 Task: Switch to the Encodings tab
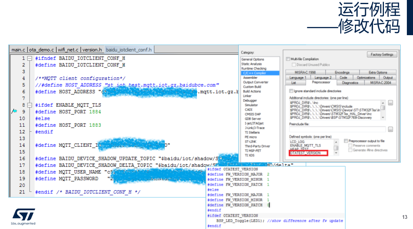click(x=342, y=72)
